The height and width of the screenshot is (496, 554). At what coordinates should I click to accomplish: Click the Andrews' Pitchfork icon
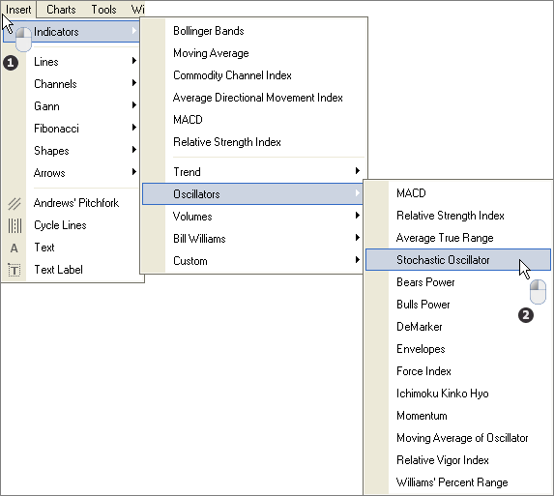click(15, 203)
